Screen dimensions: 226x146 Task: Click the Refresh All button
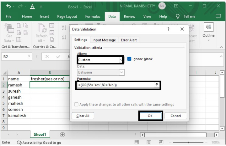point(42,33)
